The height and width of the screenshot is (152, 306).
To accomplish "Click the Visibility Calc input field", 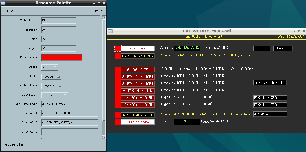I will [69, 104].
